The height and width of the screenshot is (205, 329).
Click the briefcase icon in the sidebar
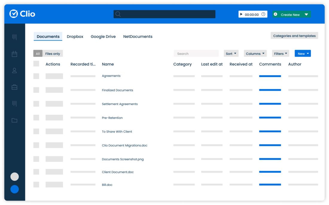tap(14, 87)
